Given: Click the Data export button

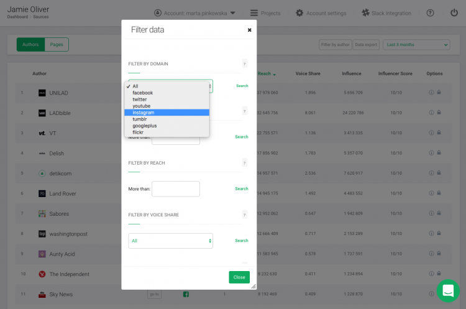Looking at the screenshot, I should coord(366,45).
